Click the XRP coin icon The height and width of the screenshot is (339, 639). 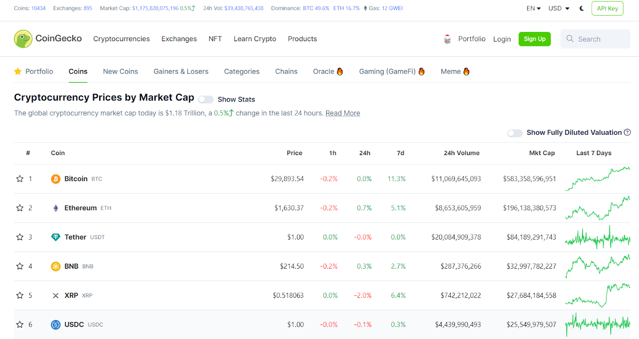tap(56, 295)
